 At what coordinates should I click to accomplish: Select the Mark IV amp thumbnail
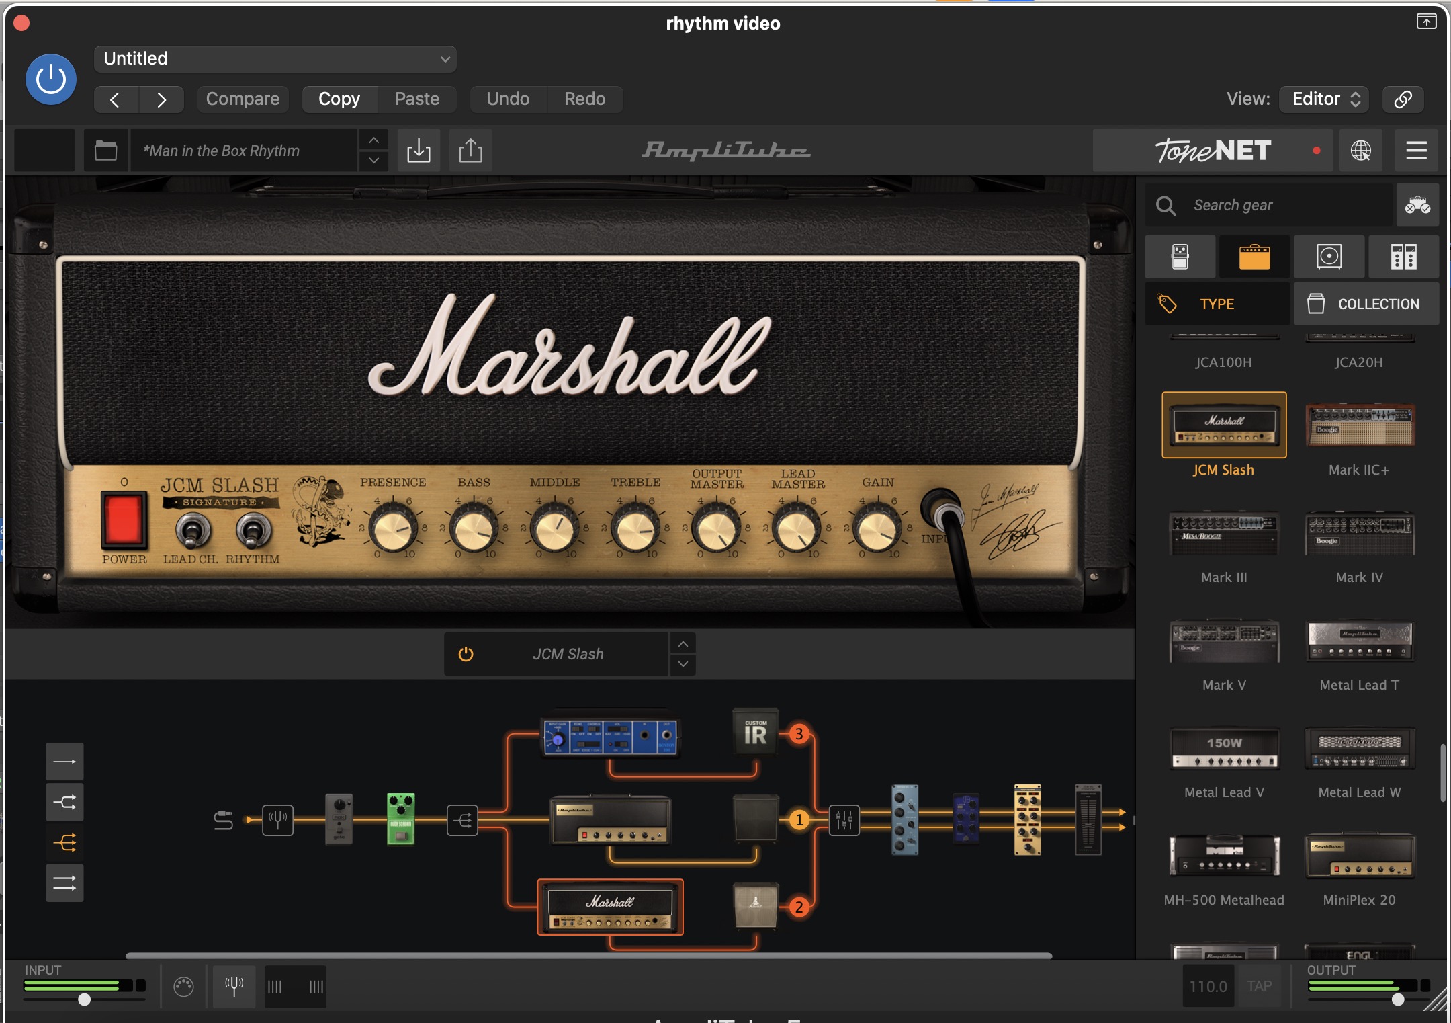click(x=1360, y=534)
